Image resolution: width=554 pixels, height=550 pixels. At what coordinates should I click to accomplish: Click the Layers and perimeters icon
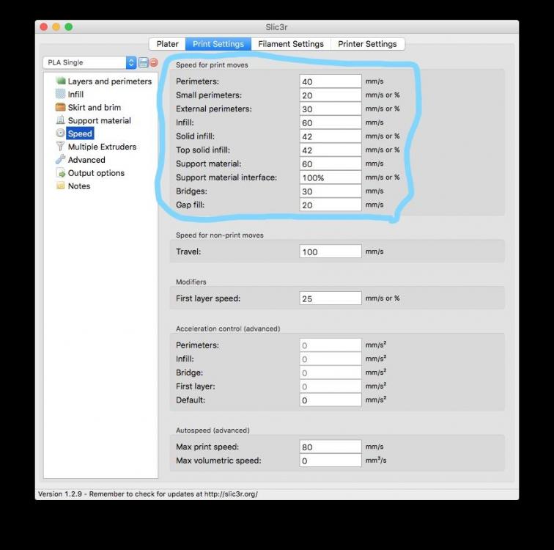(x=61, y=81)
